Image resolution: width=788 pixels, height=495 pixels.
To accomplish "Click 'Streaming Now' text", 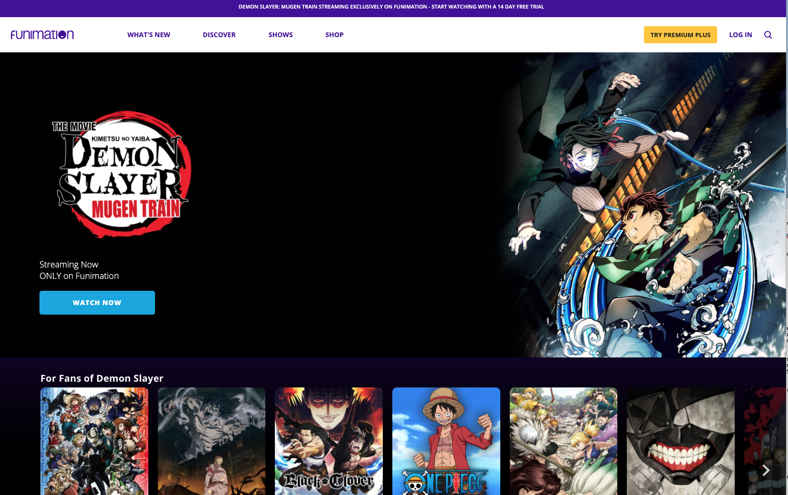I will tap(69, 265).
